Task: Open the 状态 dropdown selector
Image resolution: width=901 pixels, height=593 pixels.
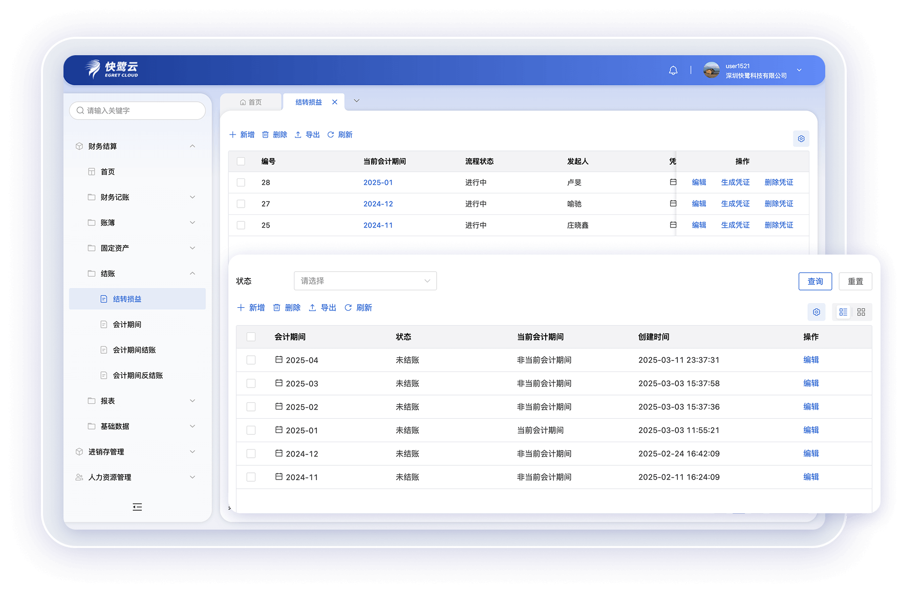Action: click(x=365, y=281)
